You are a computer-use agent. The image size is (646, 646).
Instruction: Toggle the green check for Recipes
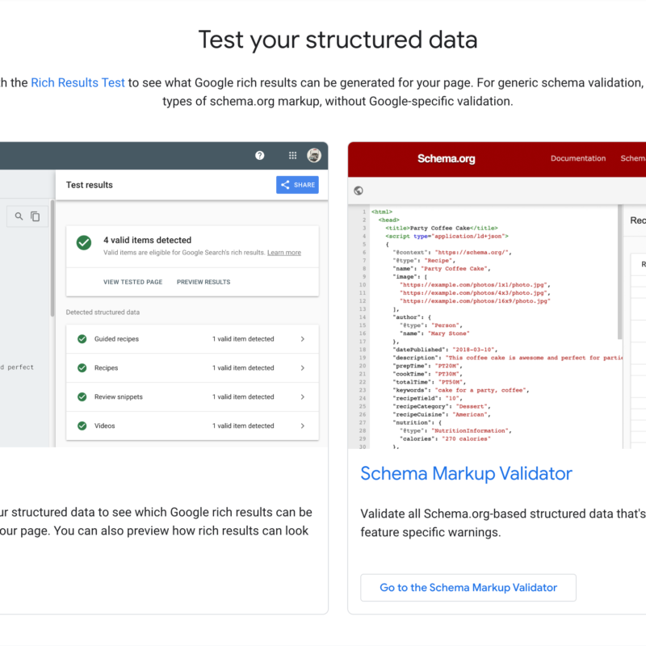tap(82, 367)
